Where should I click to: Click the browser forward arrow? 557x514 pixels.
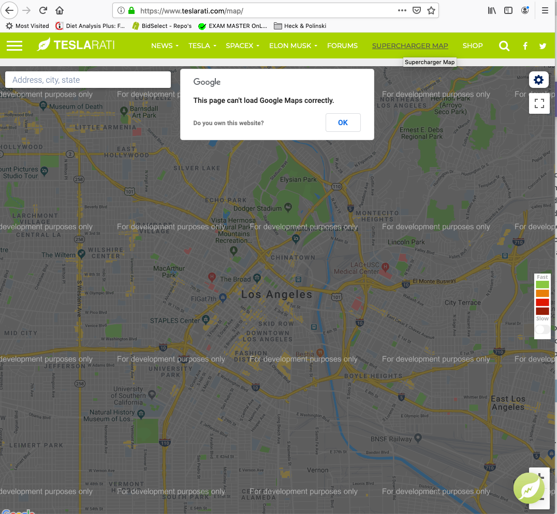[x=26, y=10]
